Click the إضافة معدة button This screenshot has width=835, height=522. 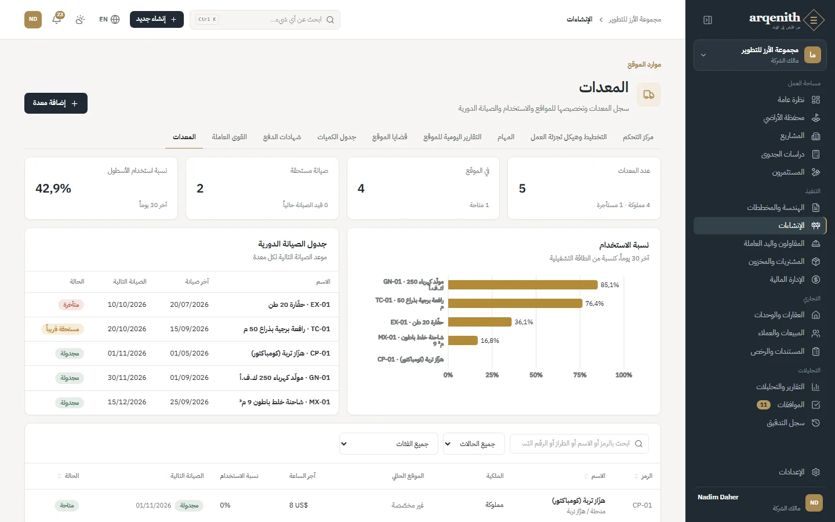click(x=56, y=103)
